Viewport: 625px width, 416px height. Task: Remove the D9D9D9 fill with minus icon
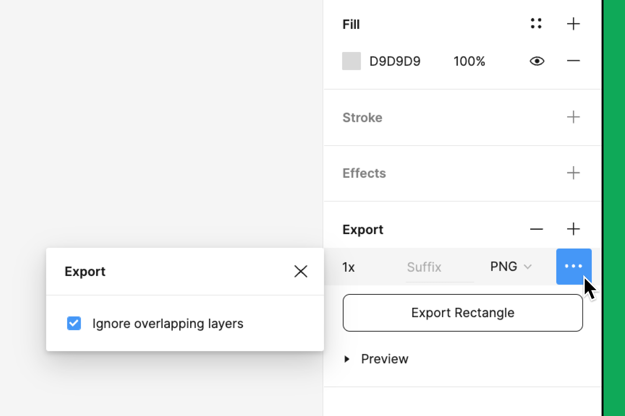[x=574, y=61]
